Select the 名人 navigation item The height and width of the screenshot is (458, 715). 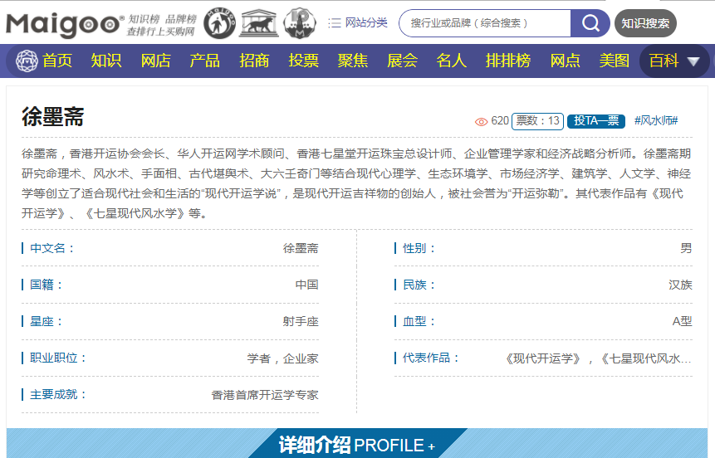point(451,61)
